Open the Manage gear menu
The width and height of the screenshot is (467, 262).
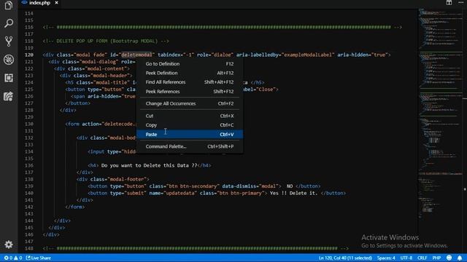pyautogui.click(x=9, y=245)
